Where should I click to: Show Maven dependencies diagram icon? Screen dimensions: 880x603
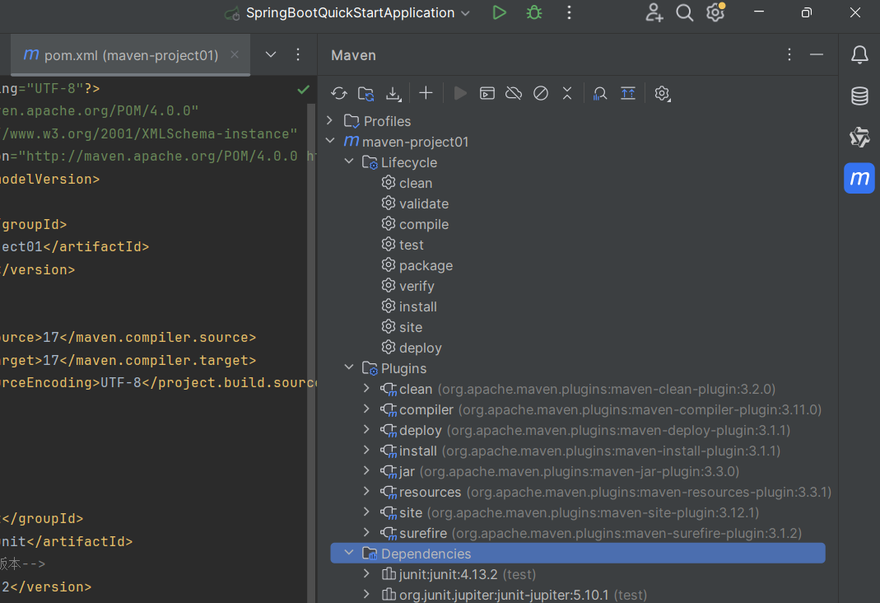coord(628,93)
